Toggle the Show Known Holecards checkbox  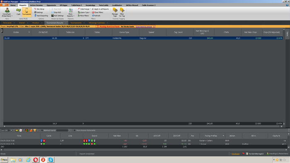(x=75, y=130)
